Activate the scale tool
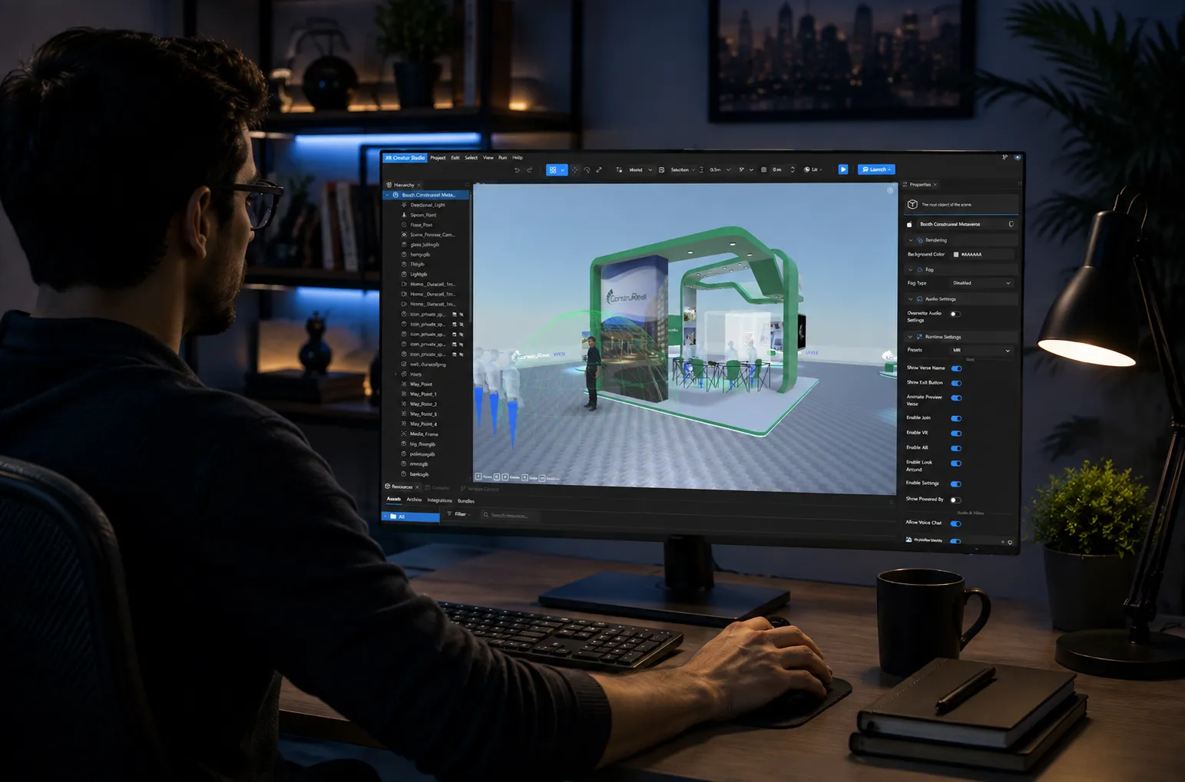The image size is (1185, 782). 599,170
